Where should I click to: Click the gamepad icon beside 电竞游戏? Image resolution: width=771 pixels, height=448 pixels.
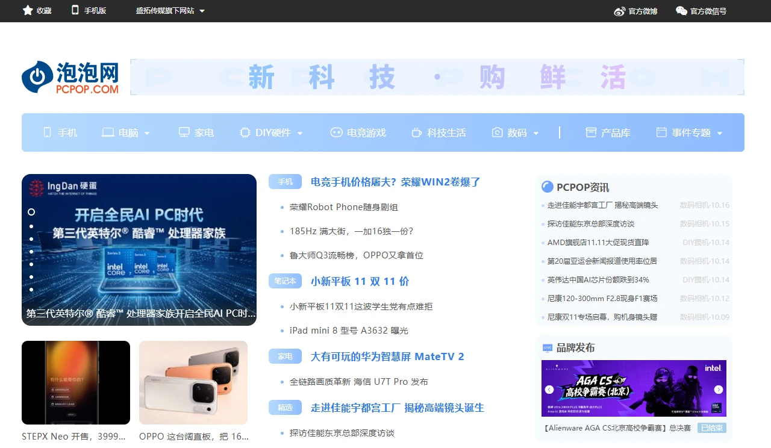click(x=336, y=132)
